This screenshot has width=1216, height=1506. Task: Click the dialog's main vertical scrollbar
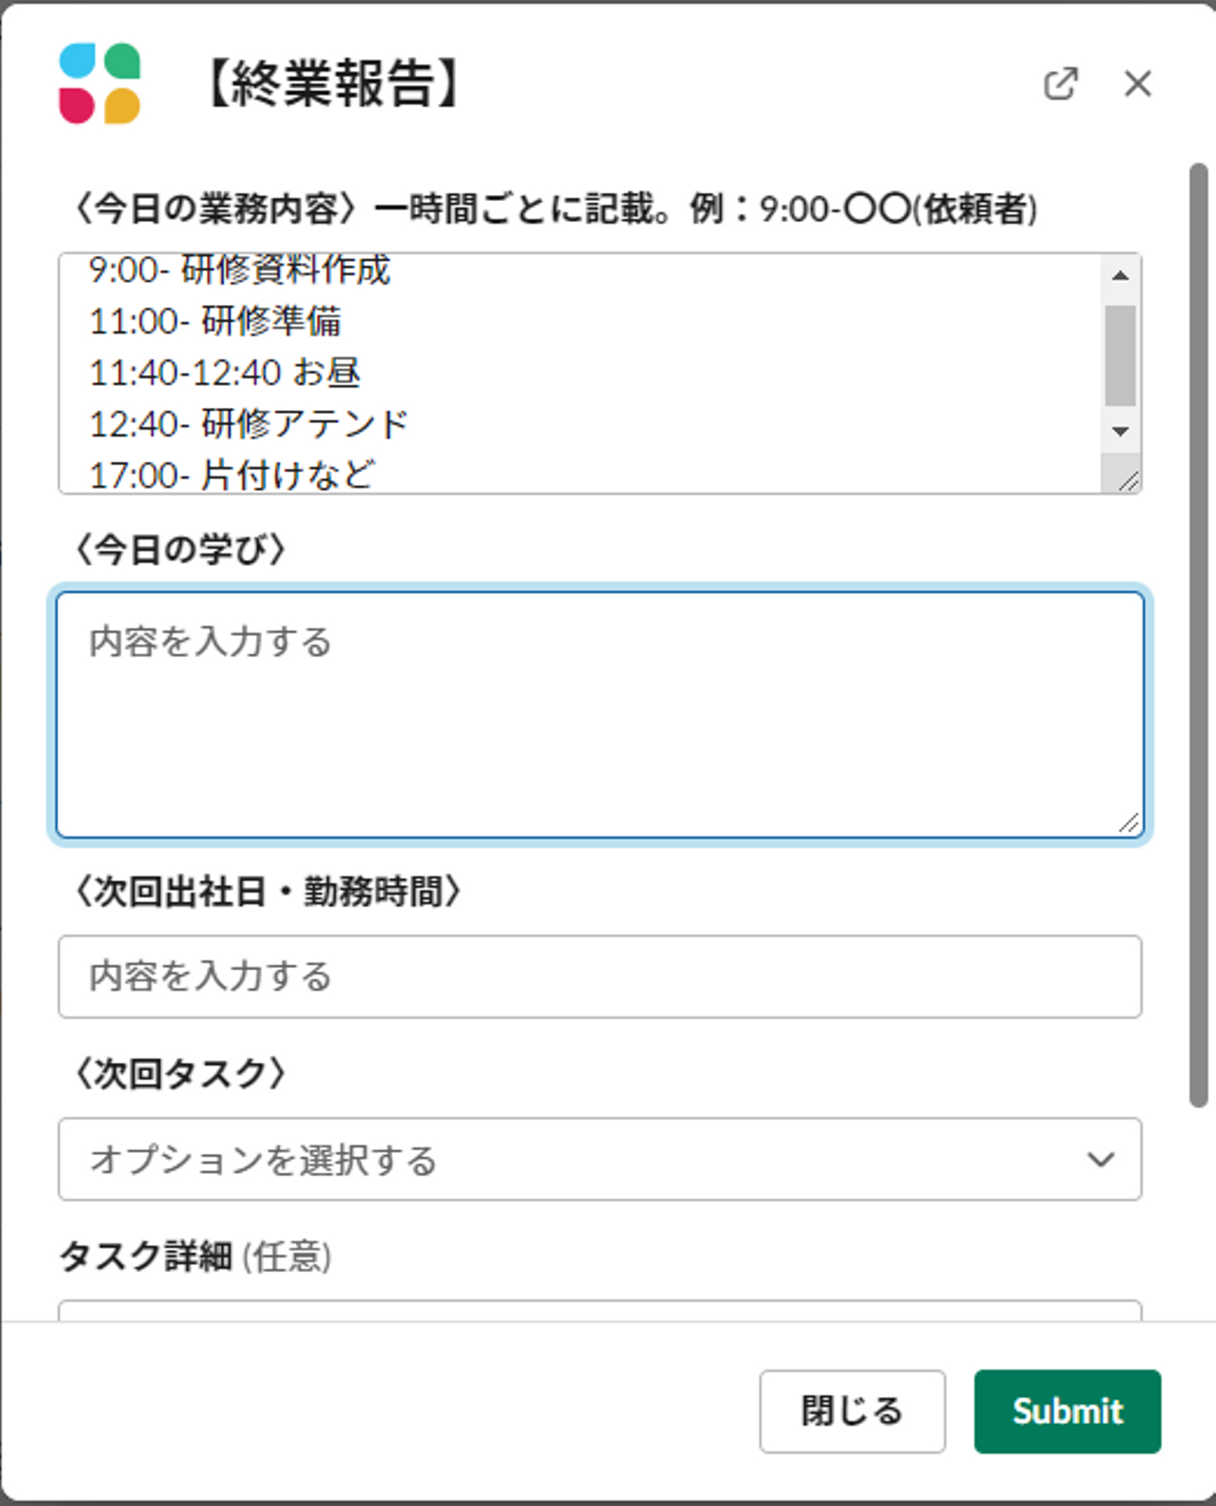coord(1197,633)
